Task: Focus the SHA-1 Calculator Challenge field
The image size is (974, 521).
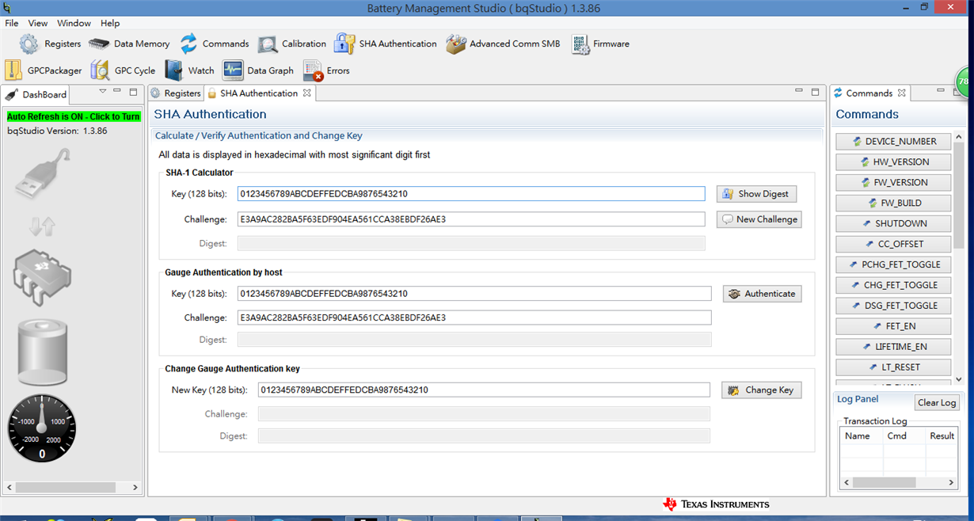Action: tap(471, 219)
